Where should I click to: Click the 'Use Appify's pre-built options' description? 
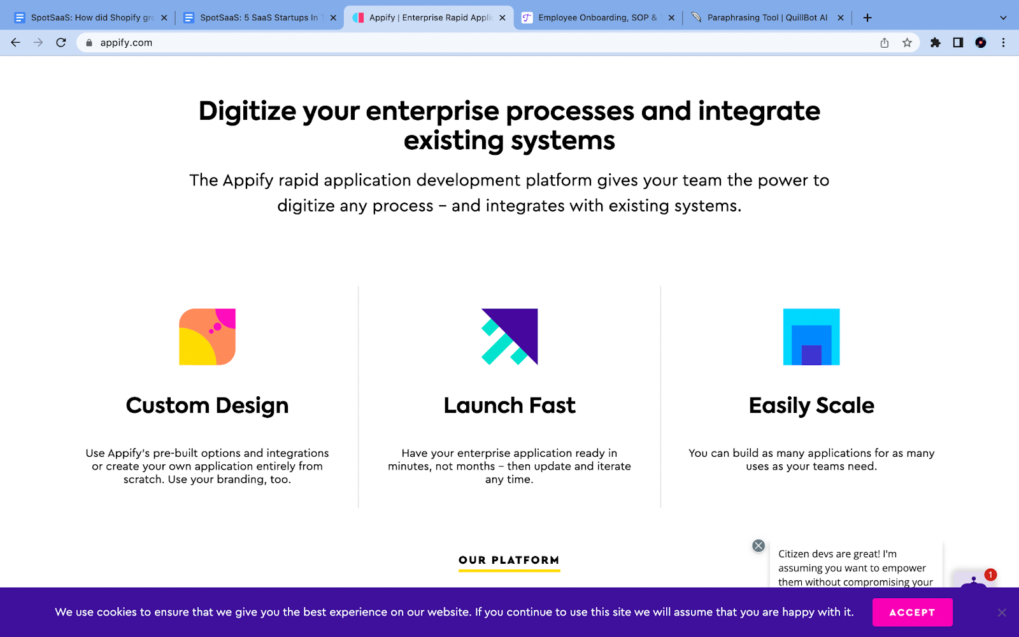pyautogui.click(x=208, y=466)
